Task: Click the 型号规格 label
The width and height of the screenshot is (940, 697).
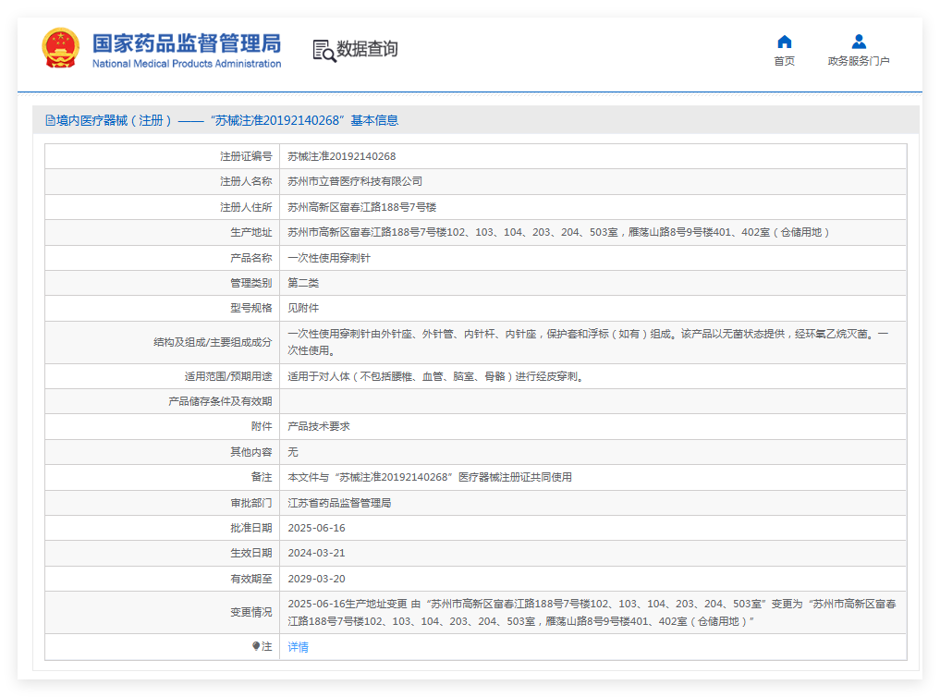Action: tap(251, 308)
